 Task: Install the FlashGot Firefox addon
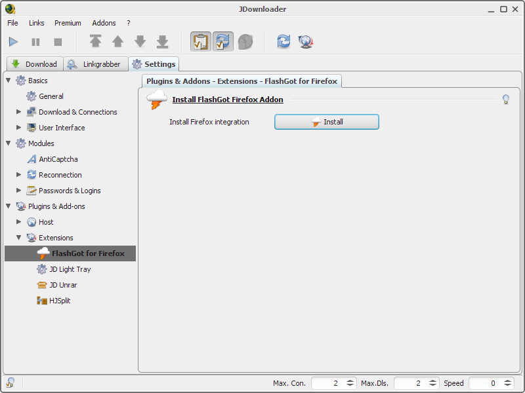(x=326, y=122)
